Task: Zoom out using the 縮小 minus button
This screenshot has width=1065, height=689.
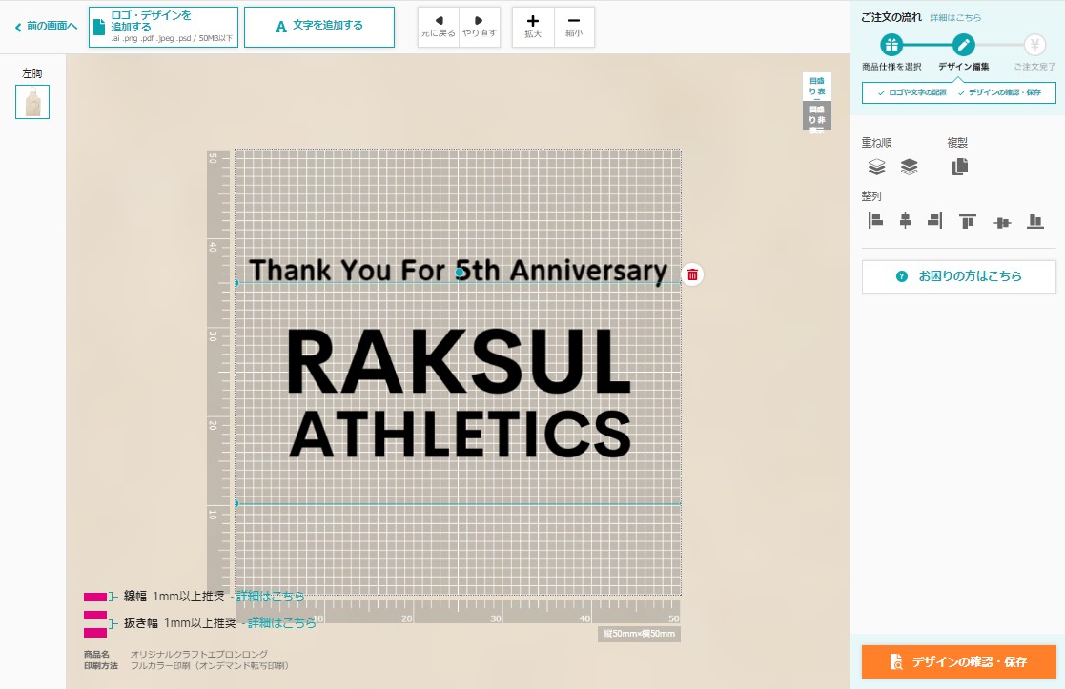Action: [574, 27]
